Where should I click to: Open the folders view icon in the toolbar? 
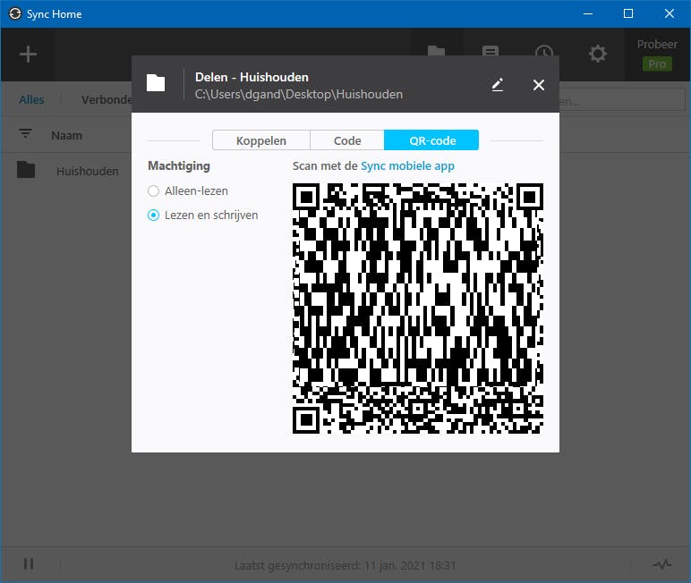pos(436,50)
